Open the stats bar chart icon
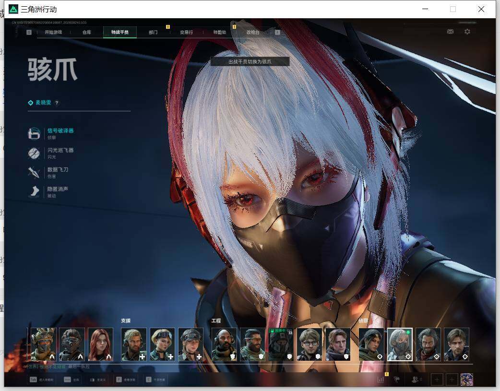Screen dimensions: 500x391 (x=381, y=379)
